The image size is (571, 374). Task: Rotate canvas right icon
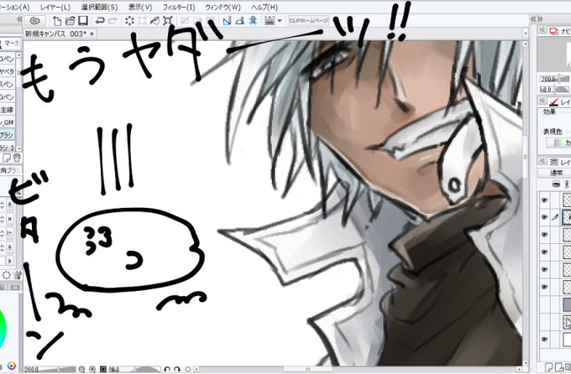(x=177, y=369)
